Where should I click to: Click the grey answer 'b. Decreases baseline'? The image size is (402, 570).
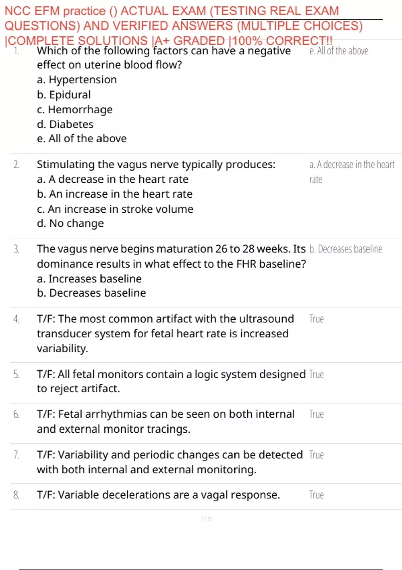pos(345,249)
